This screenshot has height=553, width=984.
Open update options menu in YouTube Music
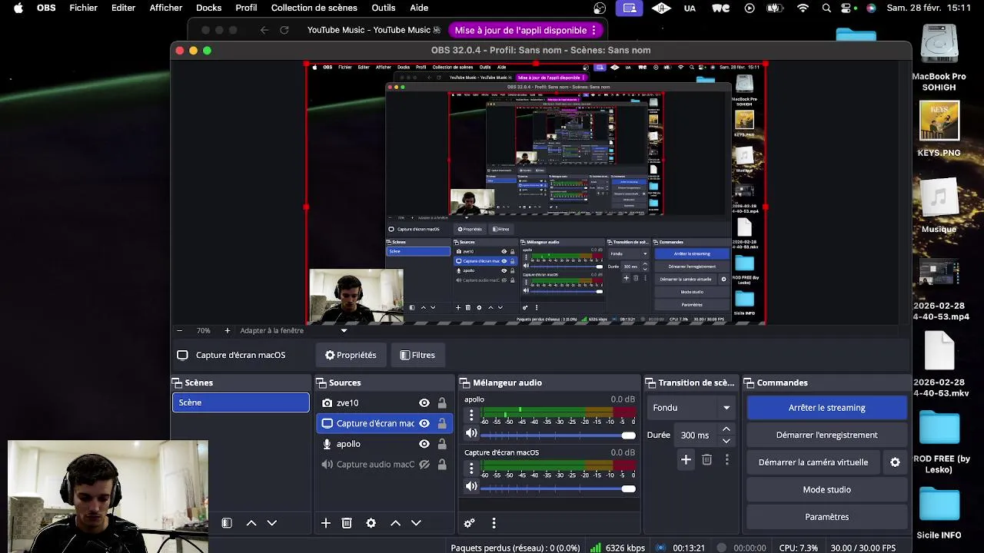click(x=593, y=31)
